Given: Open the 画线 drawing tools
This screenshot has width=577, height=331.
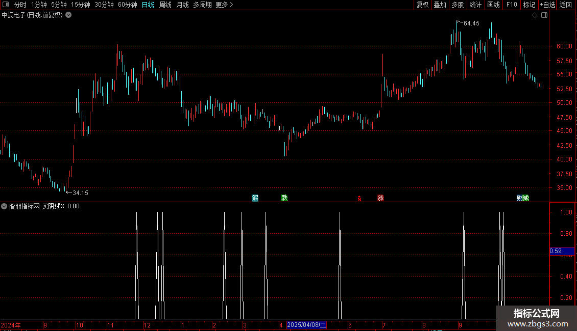Looking at the screenshot, I should pos(493,5).
